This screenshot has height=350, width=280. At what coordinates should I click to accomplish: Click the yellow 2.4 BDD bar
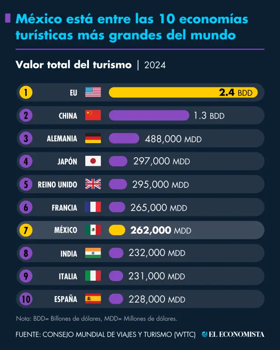click(x=183, y=93)
